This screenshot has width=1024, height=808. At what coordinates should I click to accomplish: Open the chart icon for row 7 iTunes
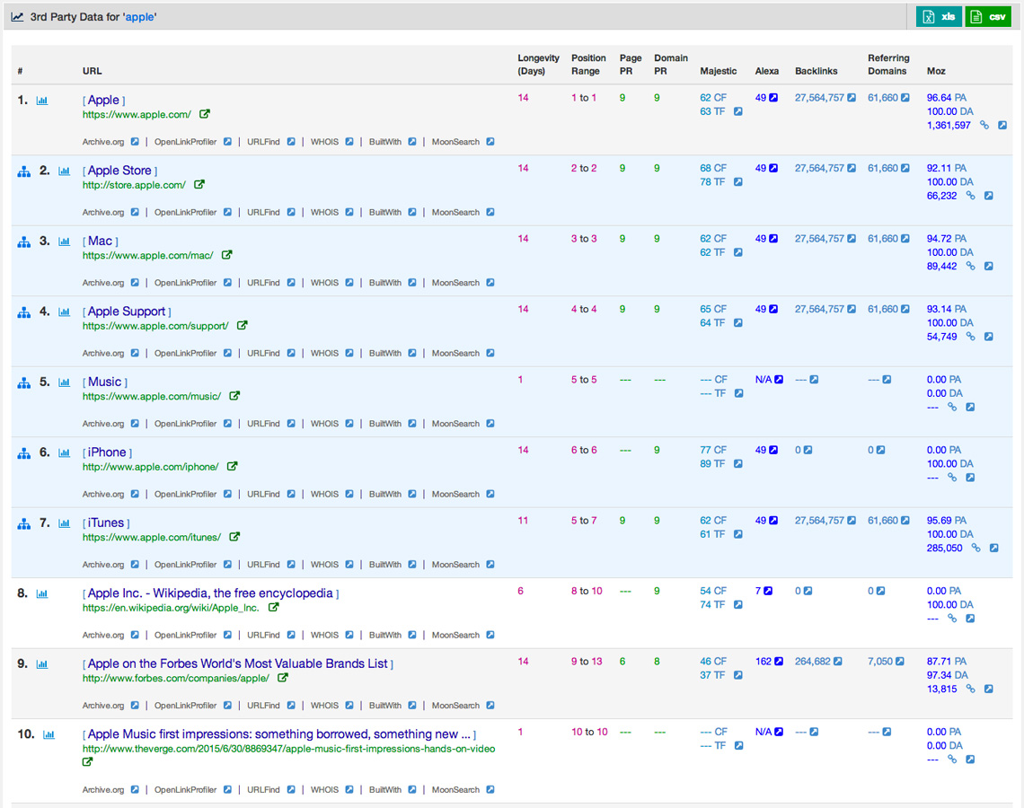tap(64, 523)
